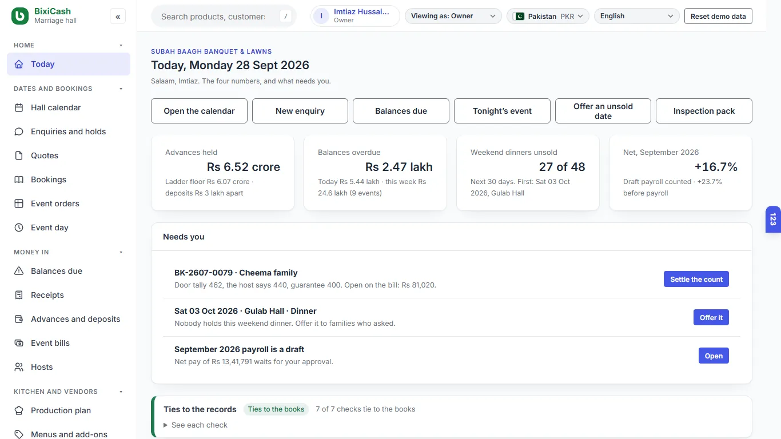Image resolution: width=781 pixels, height=439 pixels.
Task: Click the Weekend dinners unsold 27 of 48 card
Action: point(528,173)
